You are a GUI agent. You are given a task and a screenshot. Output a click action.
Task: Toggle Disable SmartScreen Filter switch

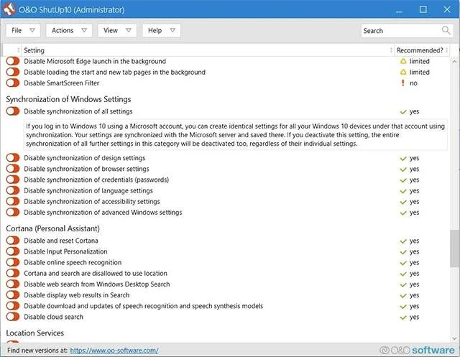pos(13,83)
